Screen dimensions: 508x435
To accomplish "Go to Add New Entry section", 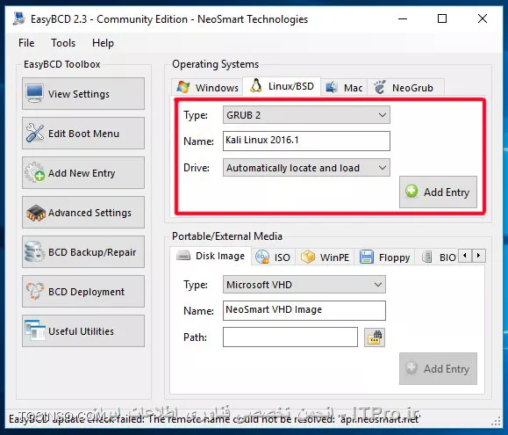I will (83, 173).
